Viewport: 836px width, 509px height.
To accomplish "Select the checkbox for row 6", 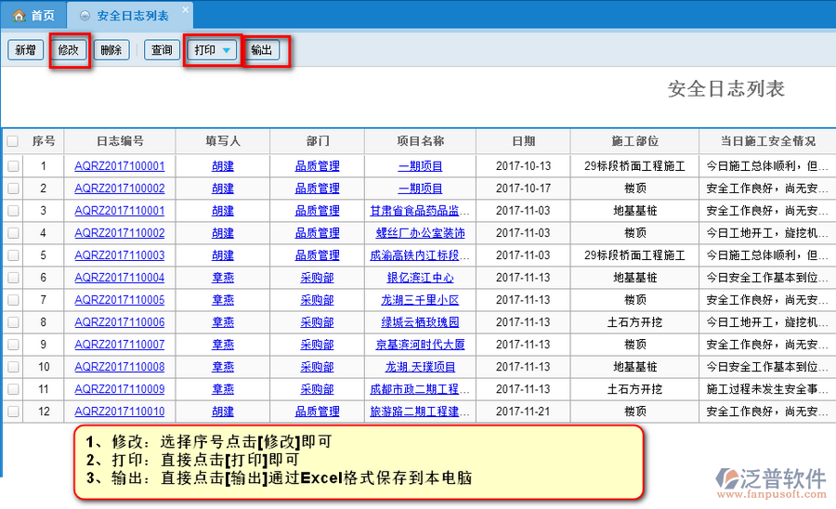I will click(x=12, y=278).
